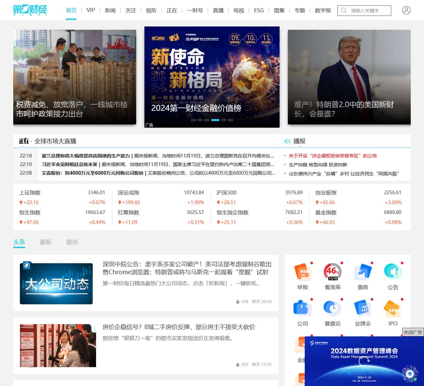Open the 22:10 习近平会见阿根廷总统 news item

pyautogui.click(x=158, y=164)
